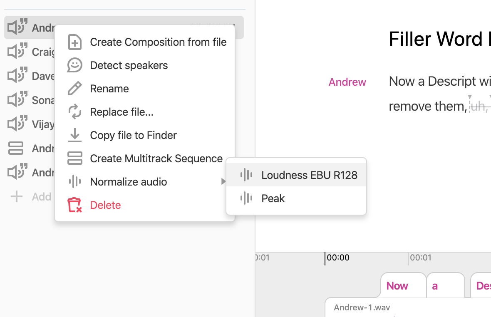The width and height of the screenshot is (491, 317).
Task: Click the red Delete trash icon
Action: pos(74,205)
